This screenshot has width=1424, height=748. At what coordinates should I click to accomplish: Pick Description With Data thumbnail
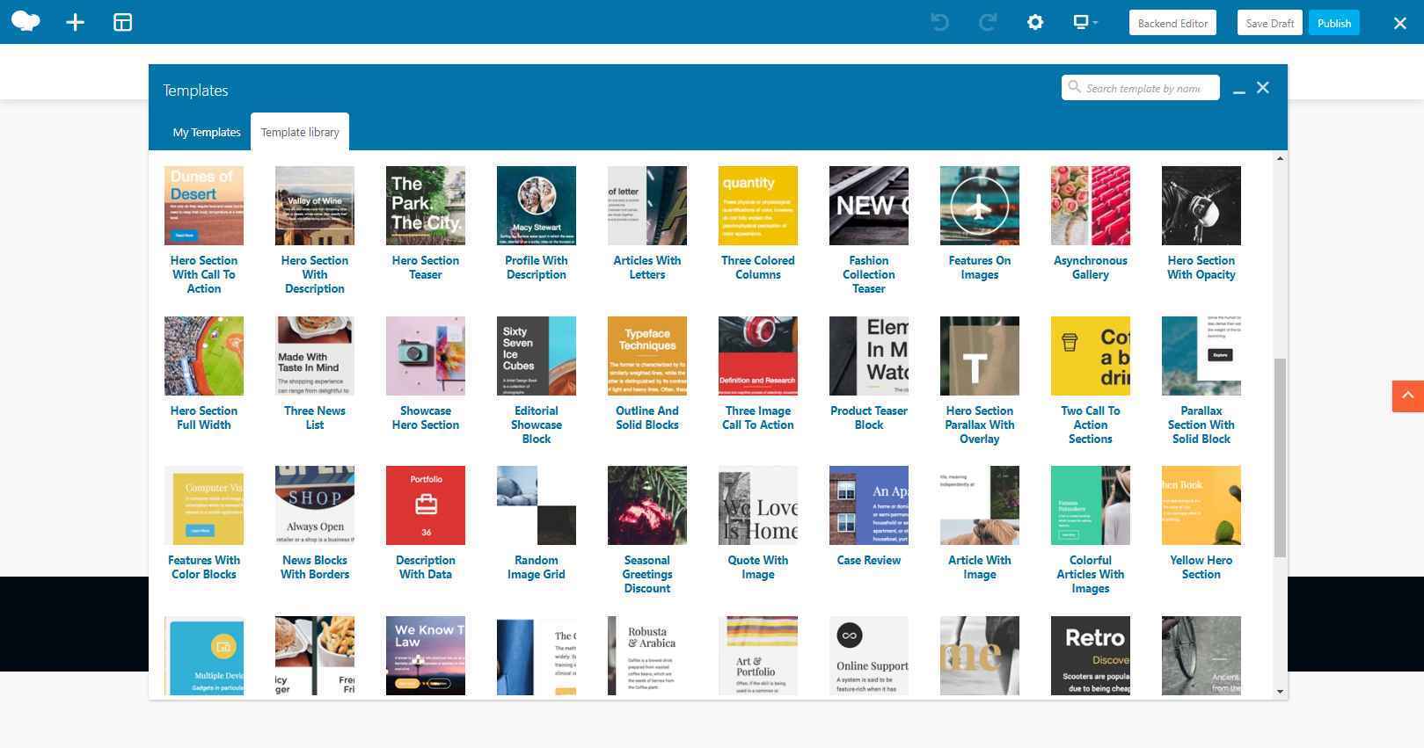pyautogui.click(x=426, y=505)
